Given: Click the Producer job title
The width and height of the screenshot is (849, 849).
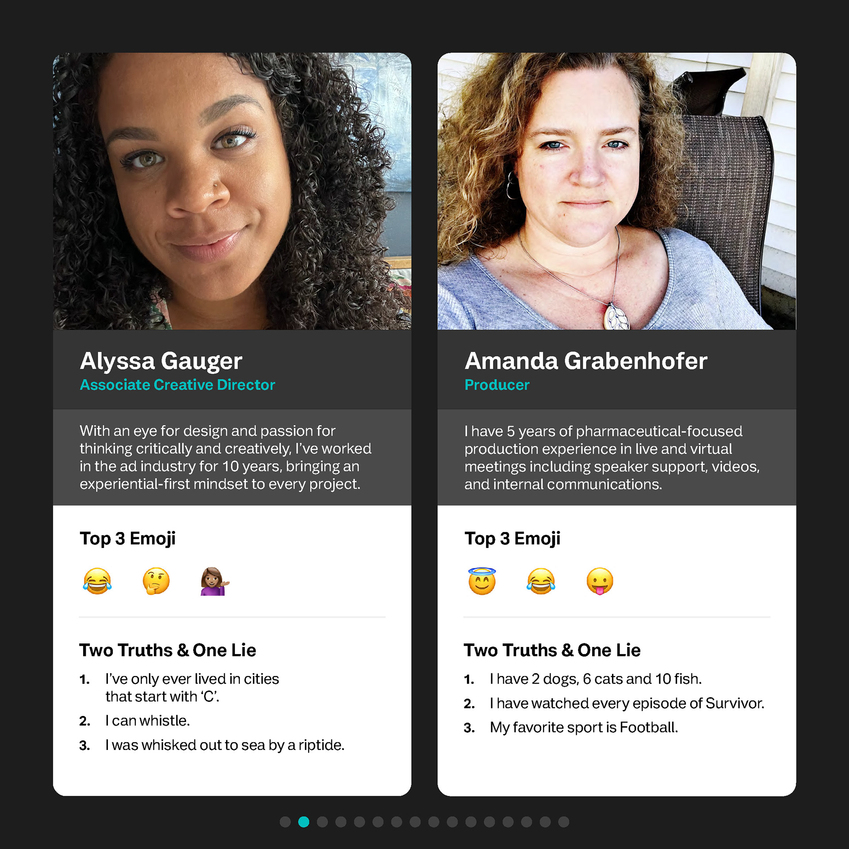Looking at the screenshot, I should [x=497, y=385].
